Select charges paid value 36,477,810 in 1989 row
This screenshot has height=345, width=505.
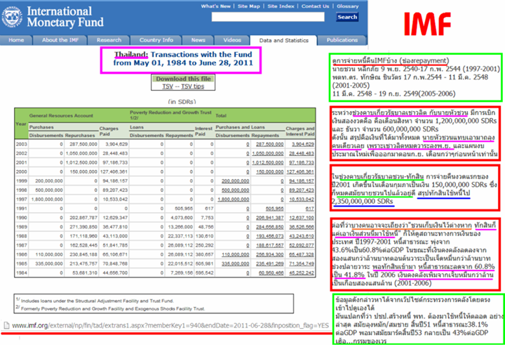[115, 227]
